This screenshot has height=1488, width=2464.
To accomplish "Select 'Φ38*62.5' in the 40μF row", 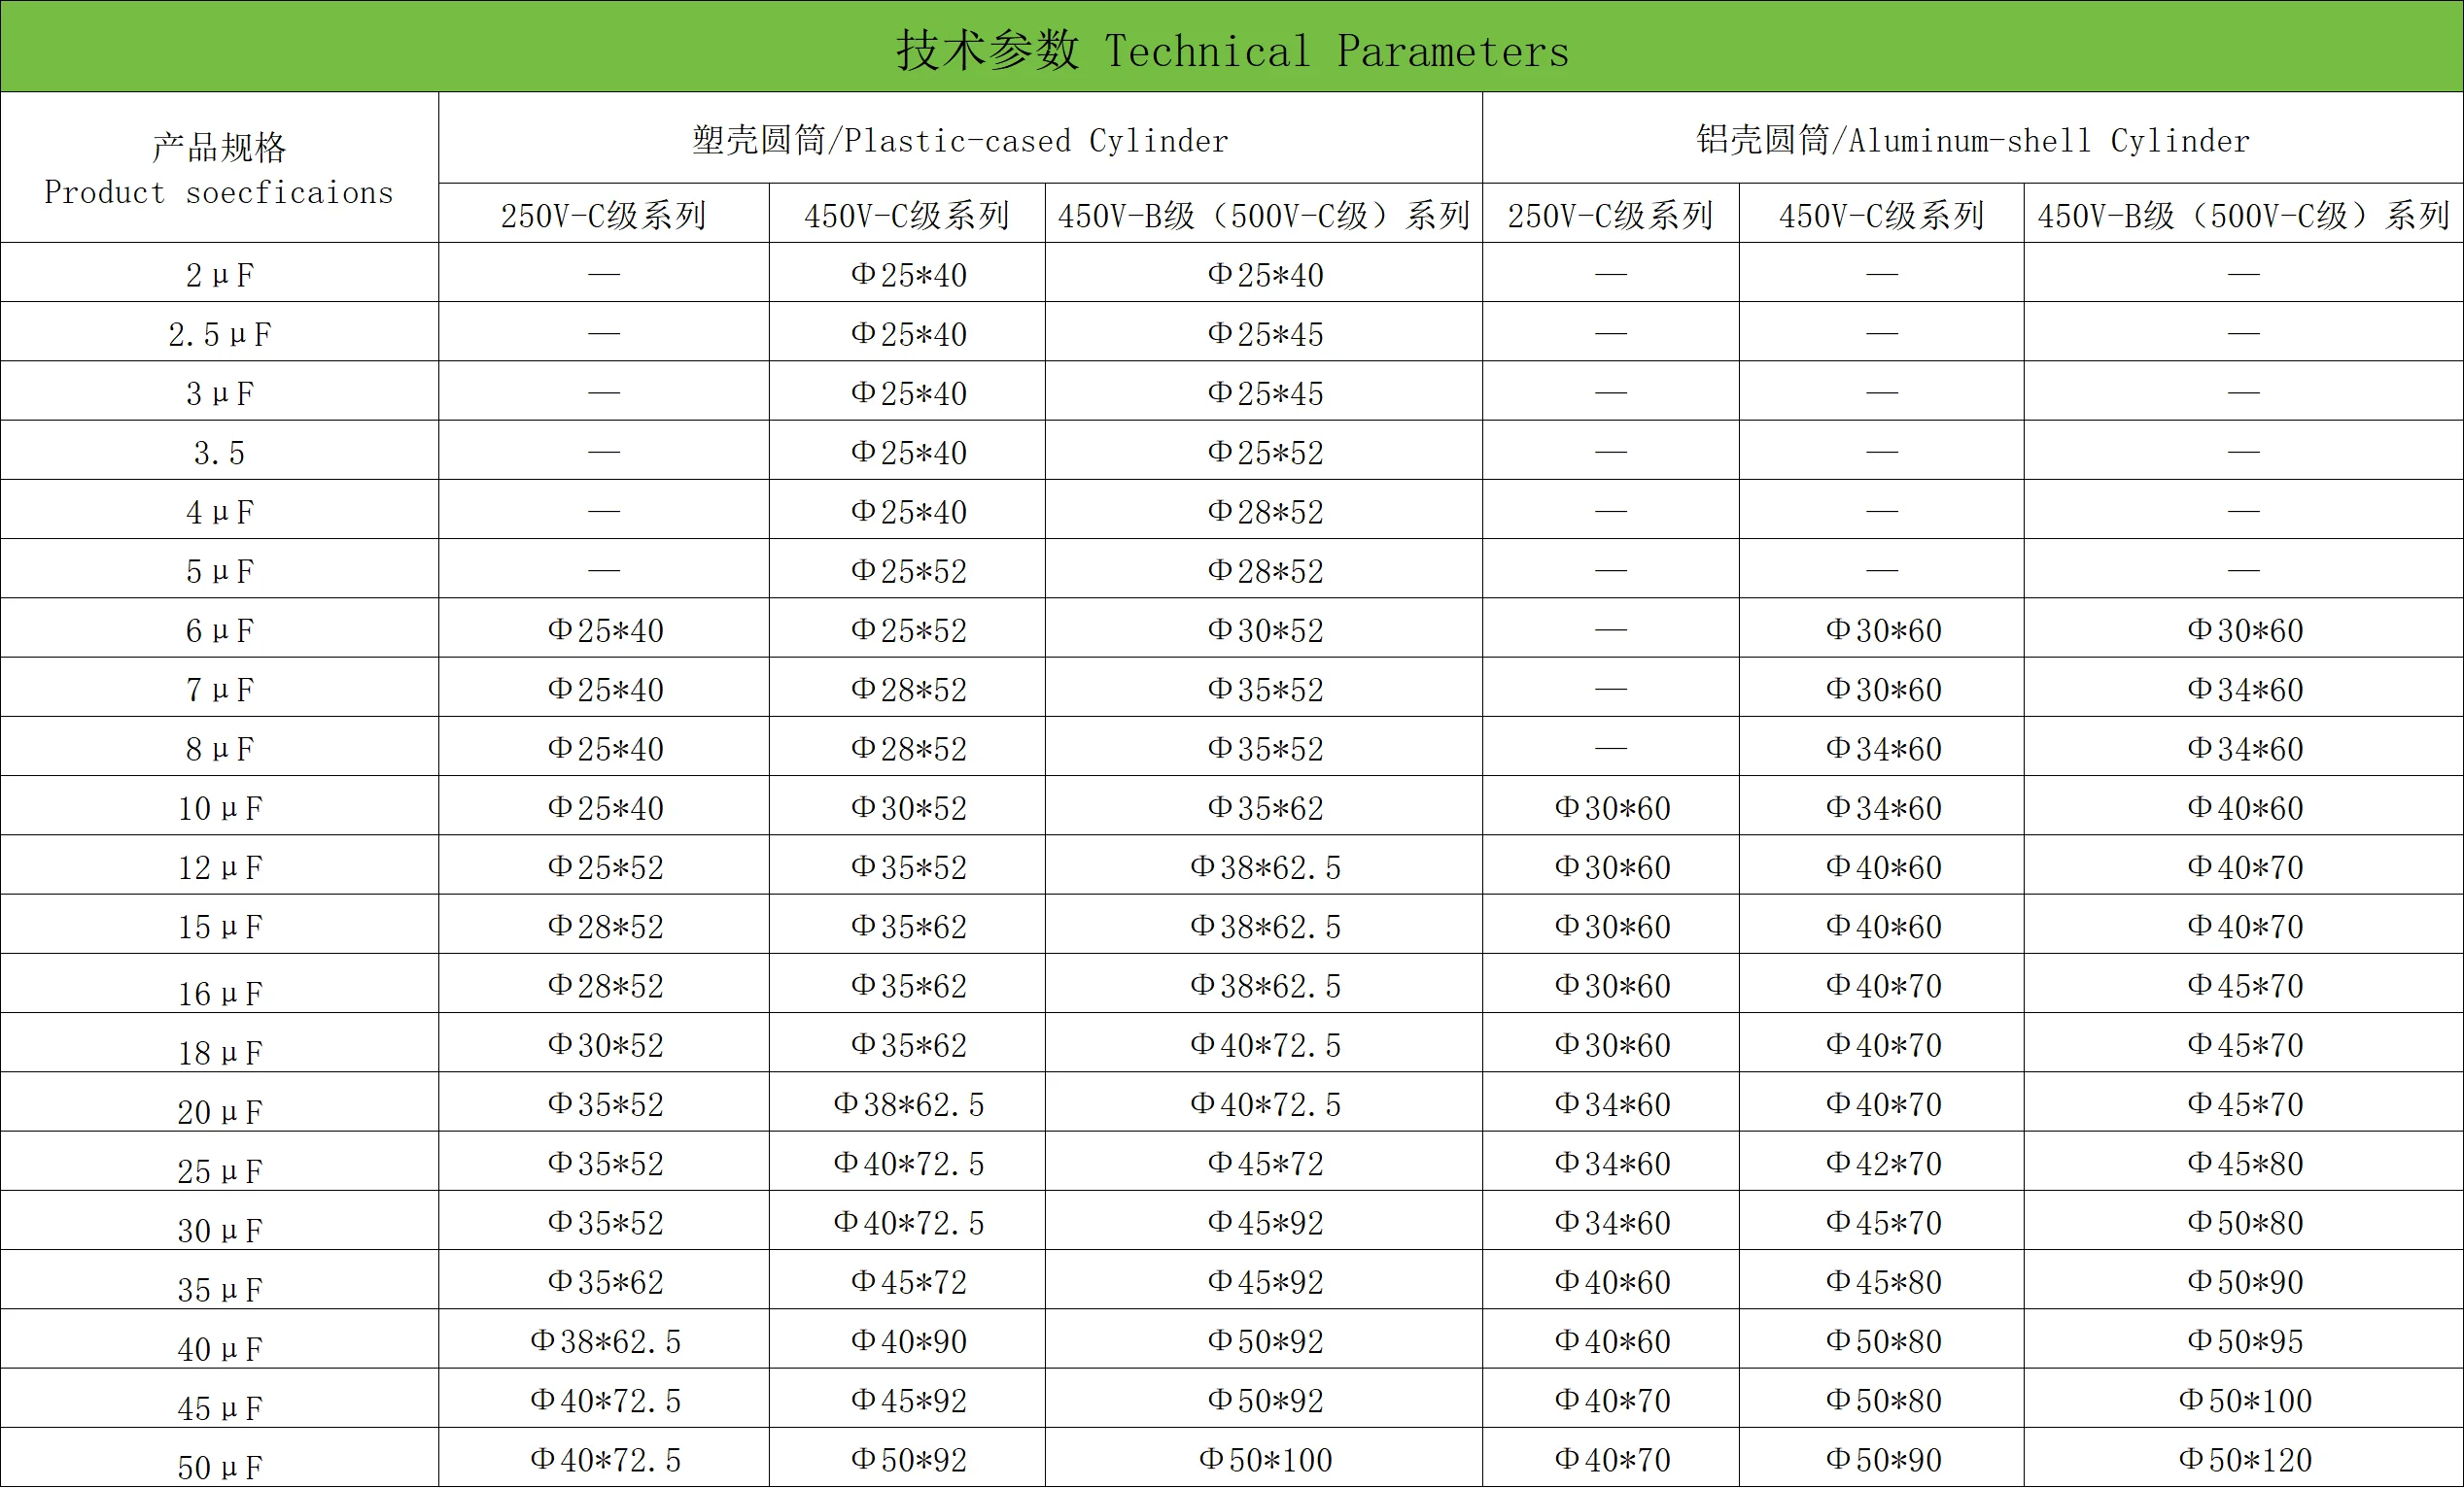I will point(605,1341).
